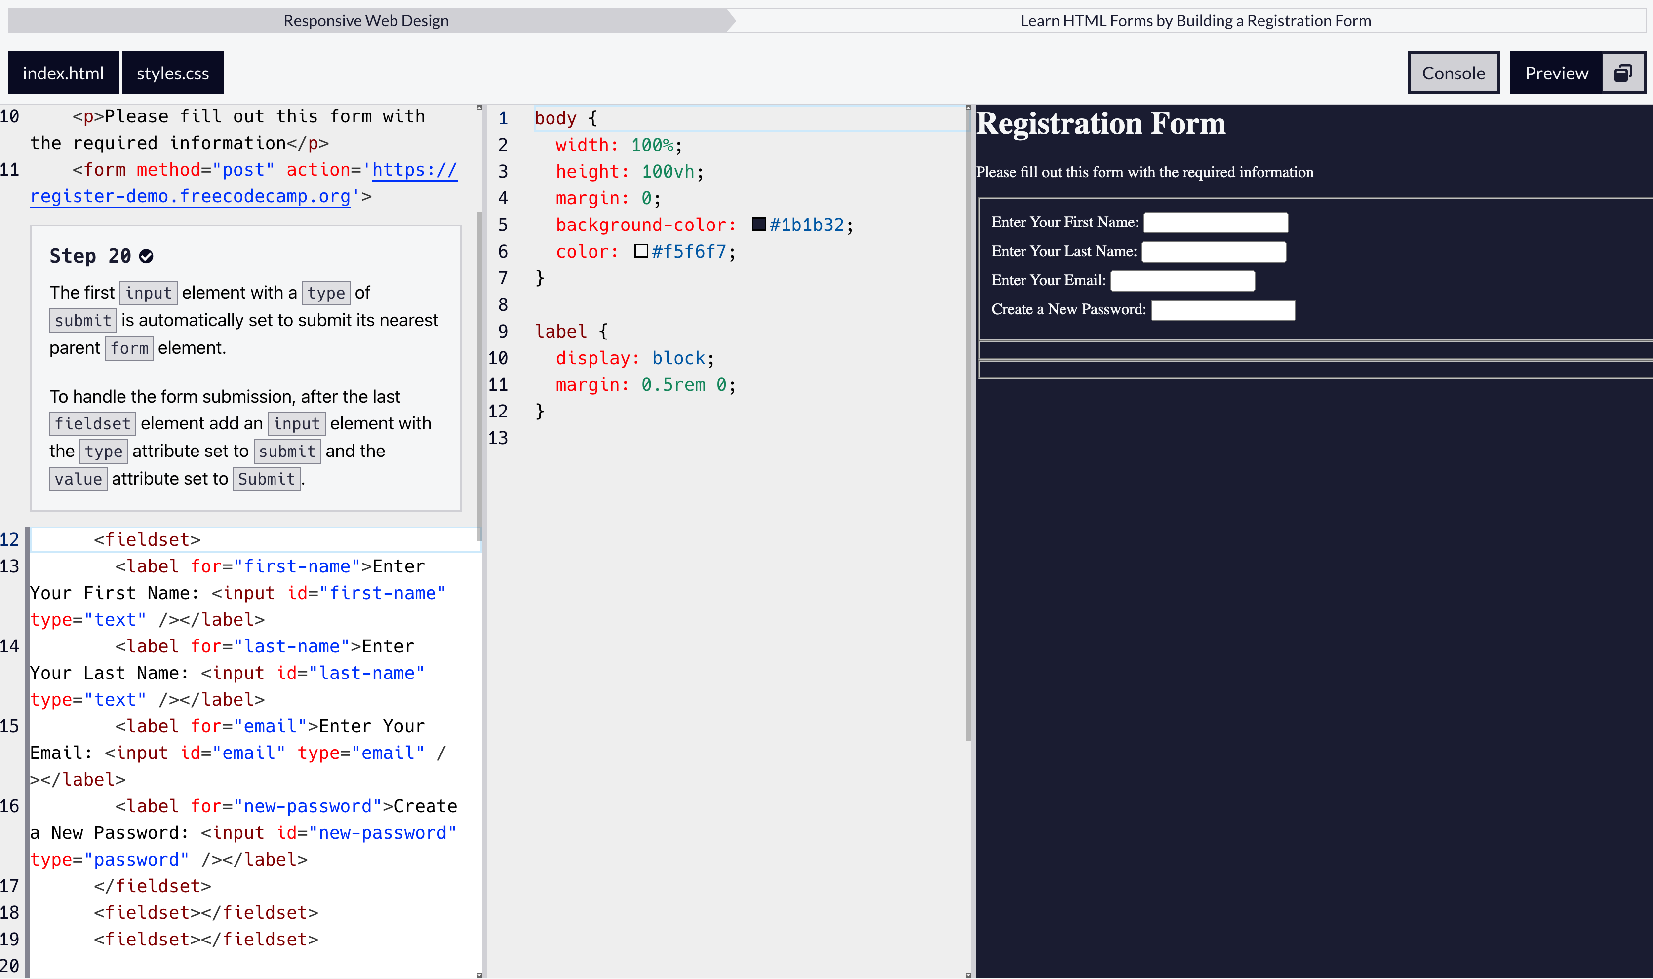This screenshot has width=1653, height=979.
Task: Click the 'body {' selector on CSS line 1
Action: point(565,118)
